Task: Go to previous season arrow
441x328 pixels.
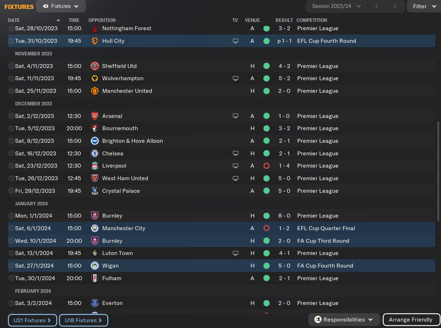Action: point(377,6)
